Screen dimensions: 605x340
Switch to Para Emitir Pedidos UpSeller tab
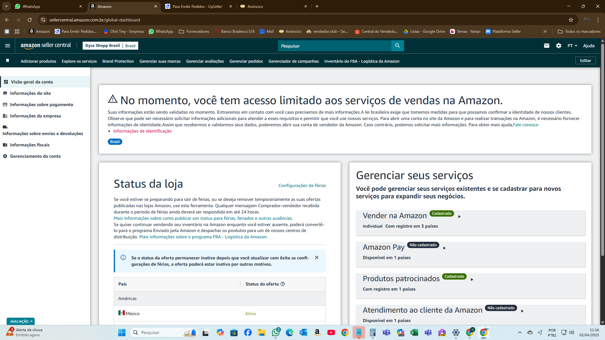[199, 6]
